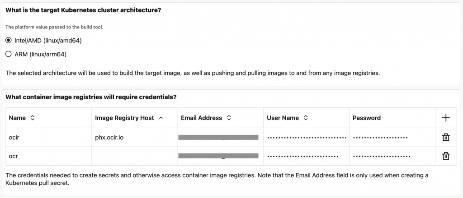This screenshot has width=463, height=198.
Task: Delete the ocr registry credential row
Action: [446, 156]
